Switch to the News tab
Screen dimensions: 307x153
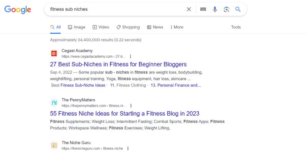click(x=155, y=27)
